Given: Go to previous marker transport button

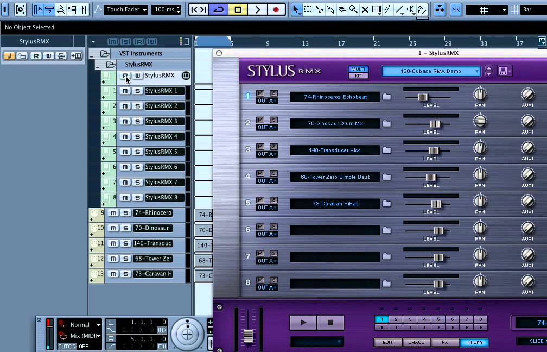Looking at the screenshot, I should 194,9.
